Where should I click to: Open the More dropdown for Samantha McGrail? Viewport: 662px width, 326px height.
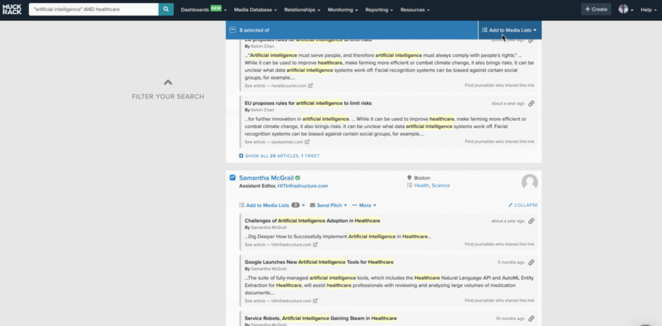click(x=364, y=205)
